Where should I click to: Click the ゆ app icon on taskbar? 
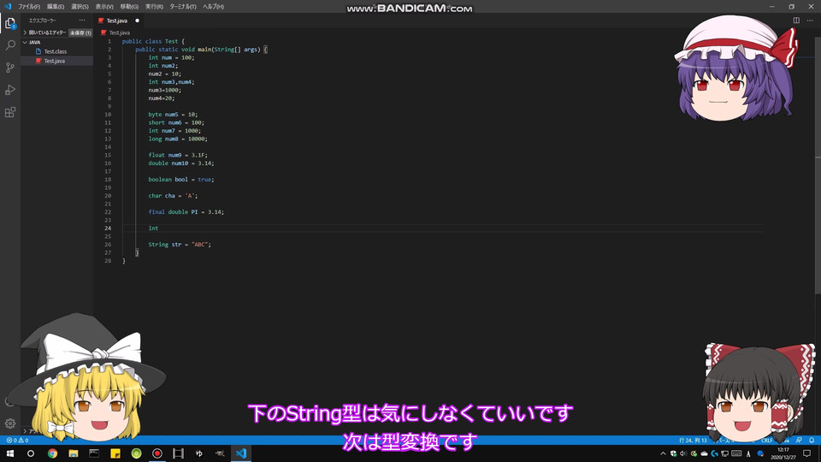[x=199, y=453]
